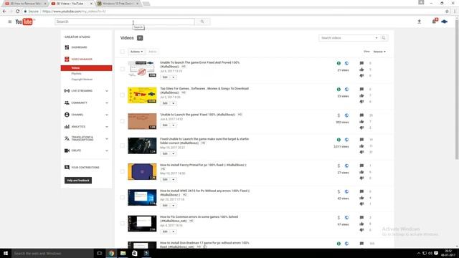Switch to 'How to Remove' browser tab
Viewport: 459px width, 258px height.
pyautogui.click(x=26, y=4)
